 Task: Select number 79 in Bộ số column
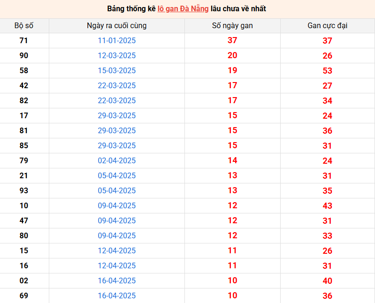point(23,160)
